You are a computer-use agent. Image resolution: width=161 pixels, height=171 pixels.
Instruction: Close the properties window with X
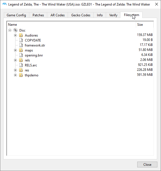click(x=157, y=4)
